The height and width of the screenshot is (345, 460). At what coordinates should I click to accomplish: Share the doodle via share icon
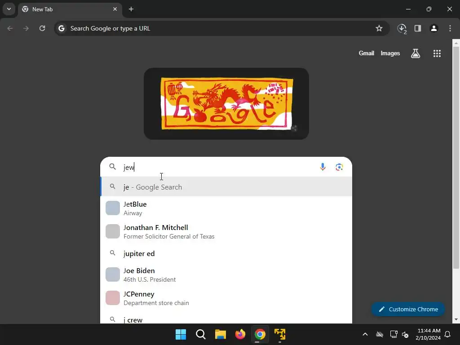[x=294, y=128]
